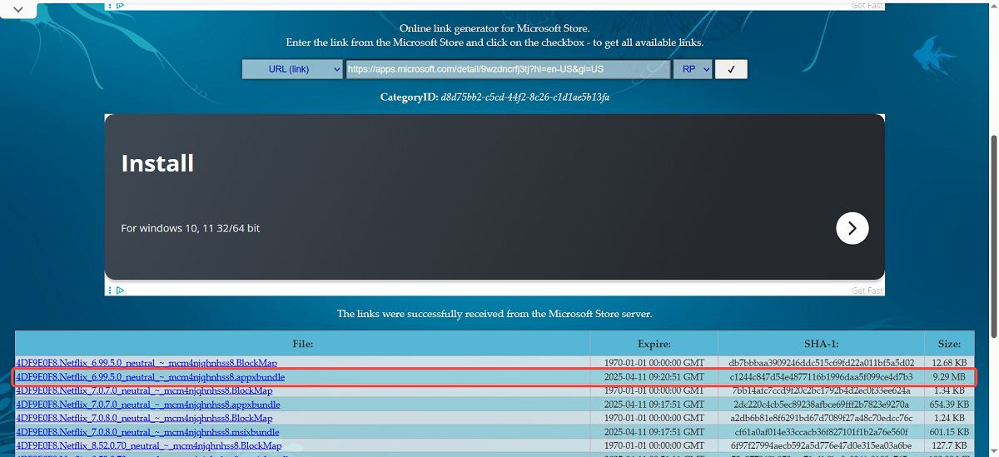The height and width of the screenshot is (457, 999).
Task: Click the File column header
Action: [x=302, y=343]
